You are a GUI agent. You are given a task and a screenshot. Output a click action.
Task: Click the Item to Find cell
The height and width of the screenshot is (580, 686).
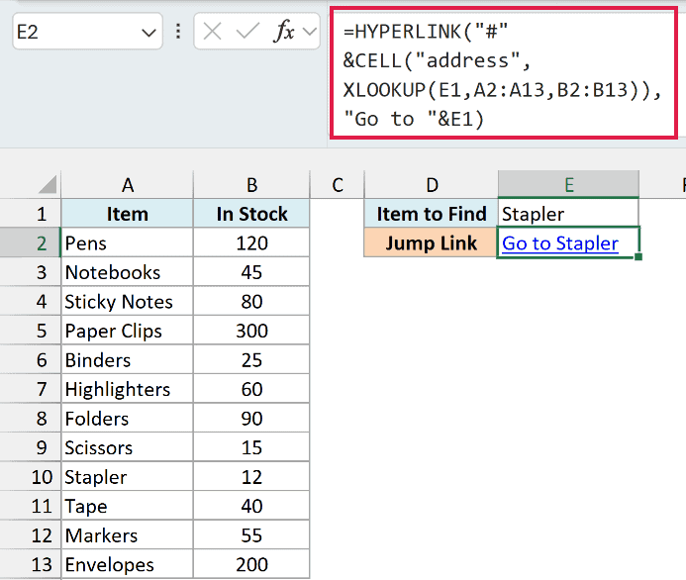click(432, 214)
